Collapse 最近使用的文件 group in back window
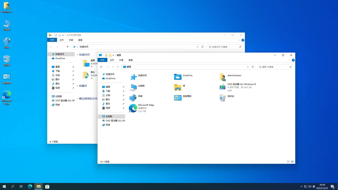The height and width of the screenshot is (190, 338). 77,99
